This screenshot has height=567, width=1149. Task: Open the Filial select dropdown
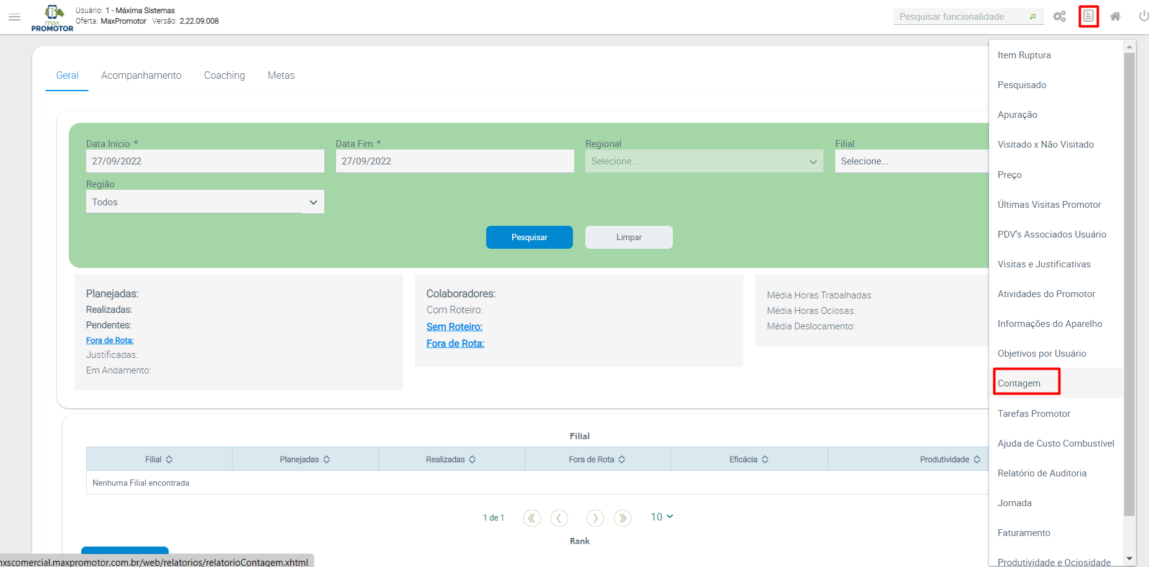pyautogui.click(x=912, y=161)
